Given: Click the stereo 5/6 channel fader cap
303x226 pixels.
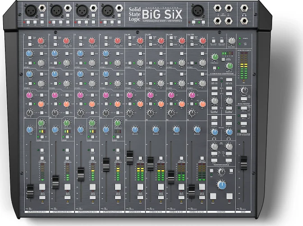Looking at the screenshot, I should (x=130, y=157).
